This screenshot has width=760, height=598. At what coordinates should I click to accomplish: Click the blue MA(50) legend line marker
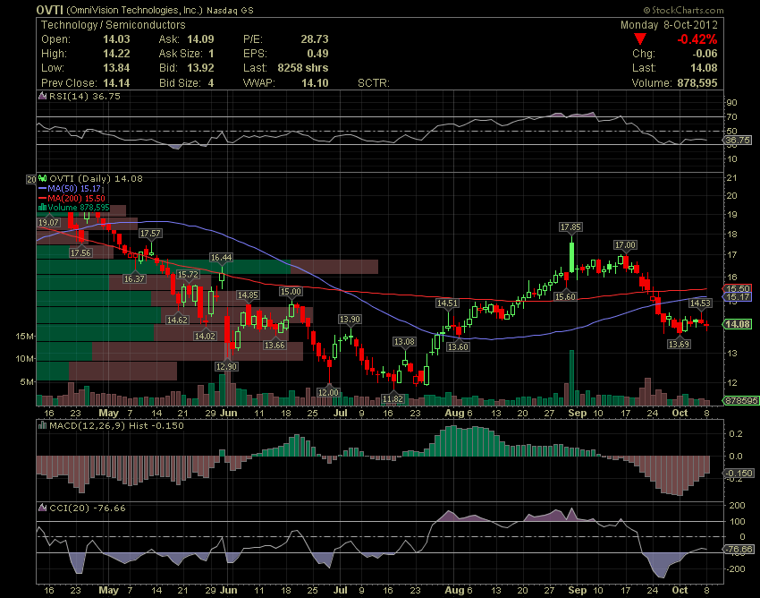coord(42,188)
